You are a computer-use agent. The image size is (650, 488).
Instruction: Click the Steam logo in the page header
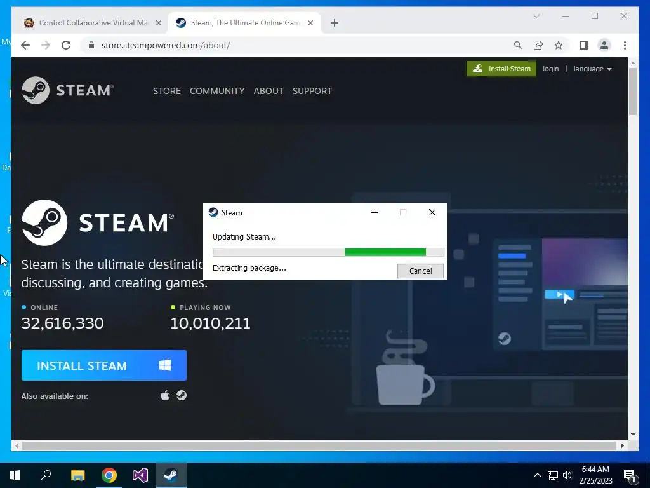coord(67,90)
